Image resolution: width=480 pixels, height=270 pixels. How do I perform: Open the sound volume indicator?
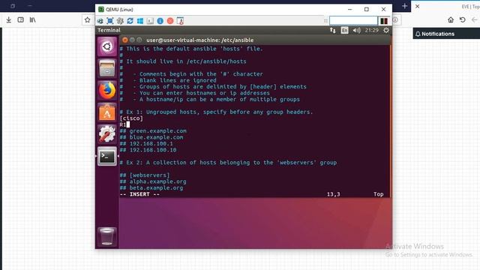[356, 30]
